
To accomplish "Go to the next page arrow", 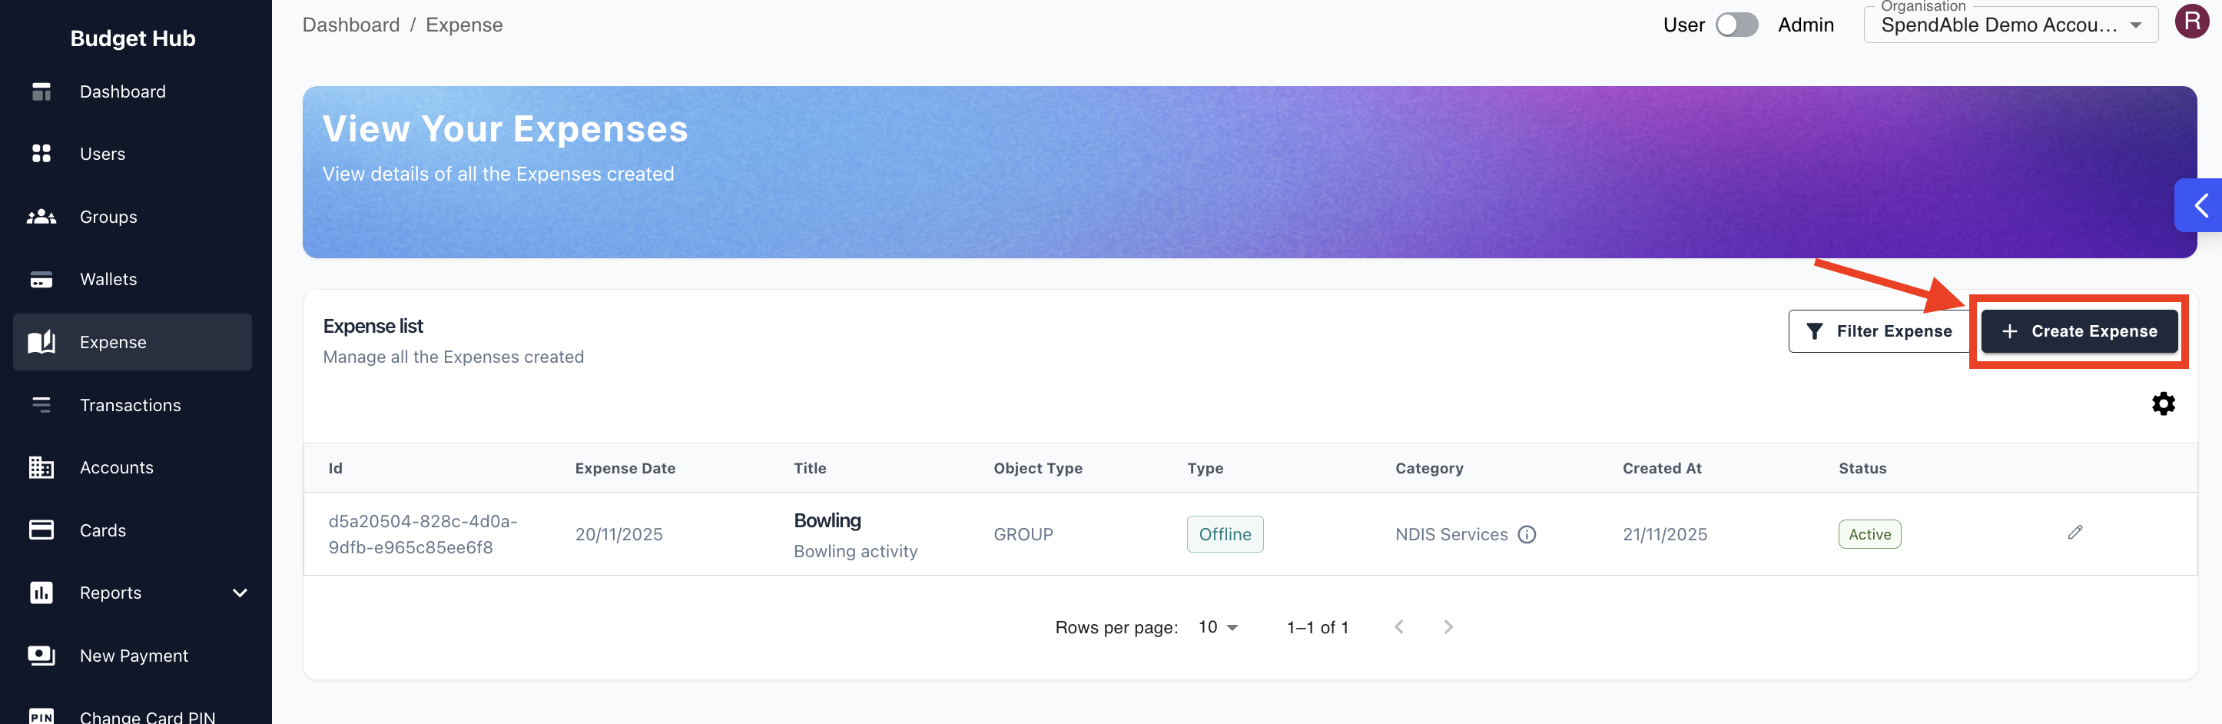I will click(1448, 627).
